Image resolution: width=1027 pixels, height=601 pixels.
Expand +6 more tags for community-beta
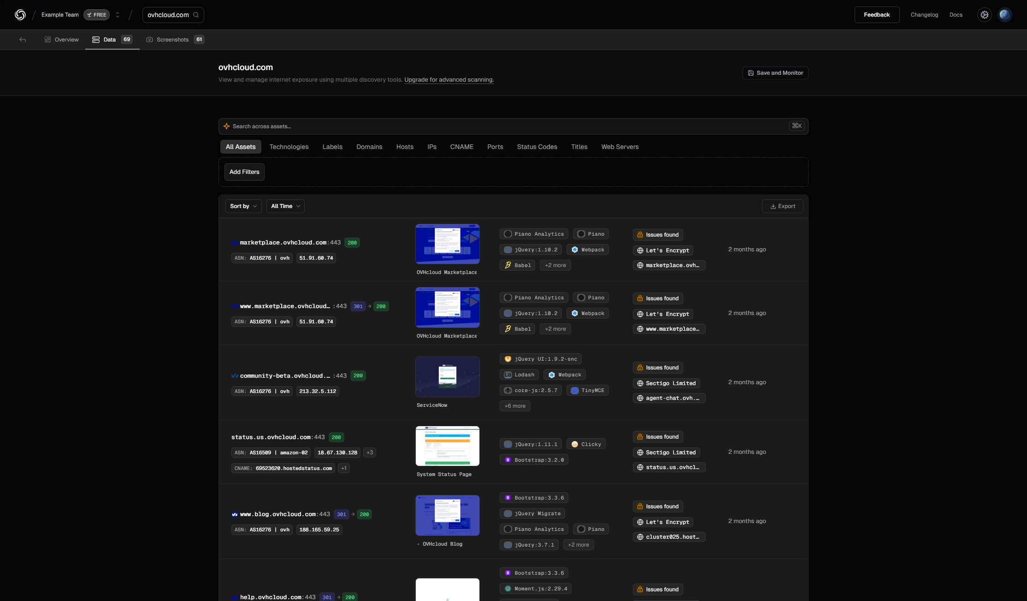(515, 406)
